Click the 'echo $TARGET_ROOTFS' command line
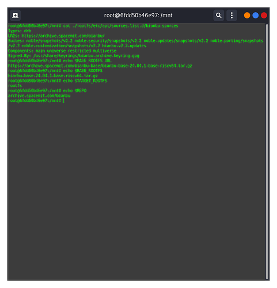 tap(58, 81)
